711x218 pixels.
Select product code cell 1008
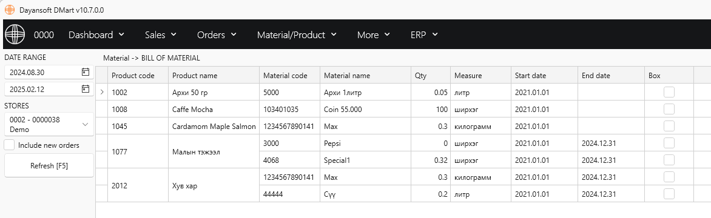(138, 109)
